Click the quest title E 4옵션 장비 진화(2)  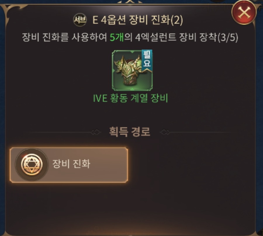tap(138, 20)
